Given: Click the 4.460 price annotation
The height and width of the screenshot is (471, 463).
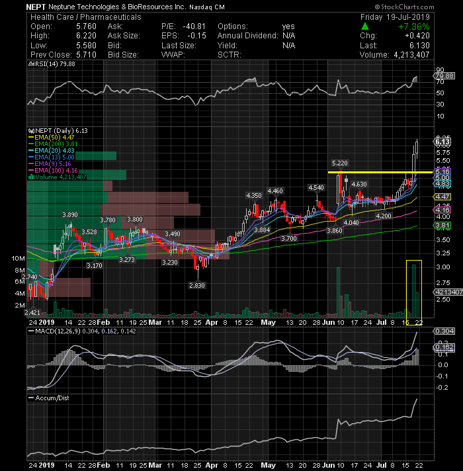Looking at the screenshot, I should click(x=275, y=191).
